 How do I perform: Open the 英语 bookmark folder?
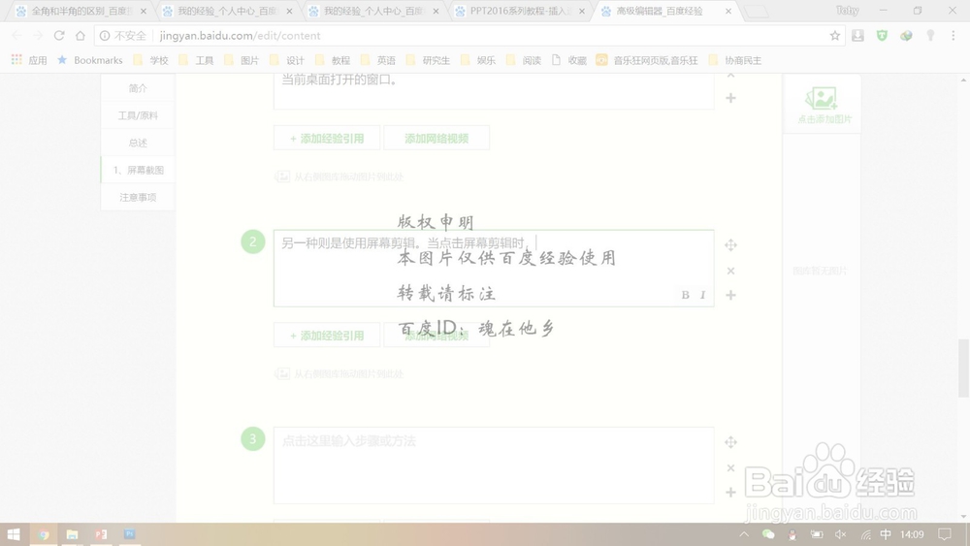(x=378, y=60)
